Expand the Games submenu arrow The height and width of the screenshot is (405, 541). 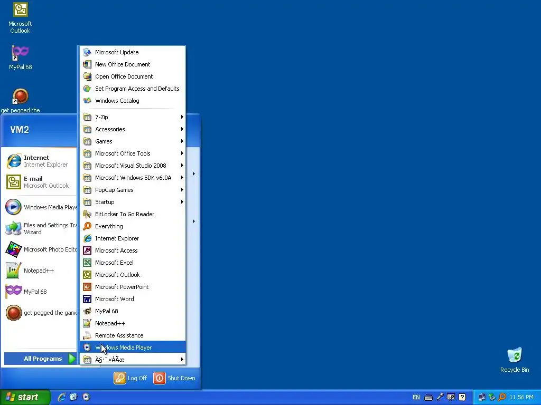pos(182,141)
